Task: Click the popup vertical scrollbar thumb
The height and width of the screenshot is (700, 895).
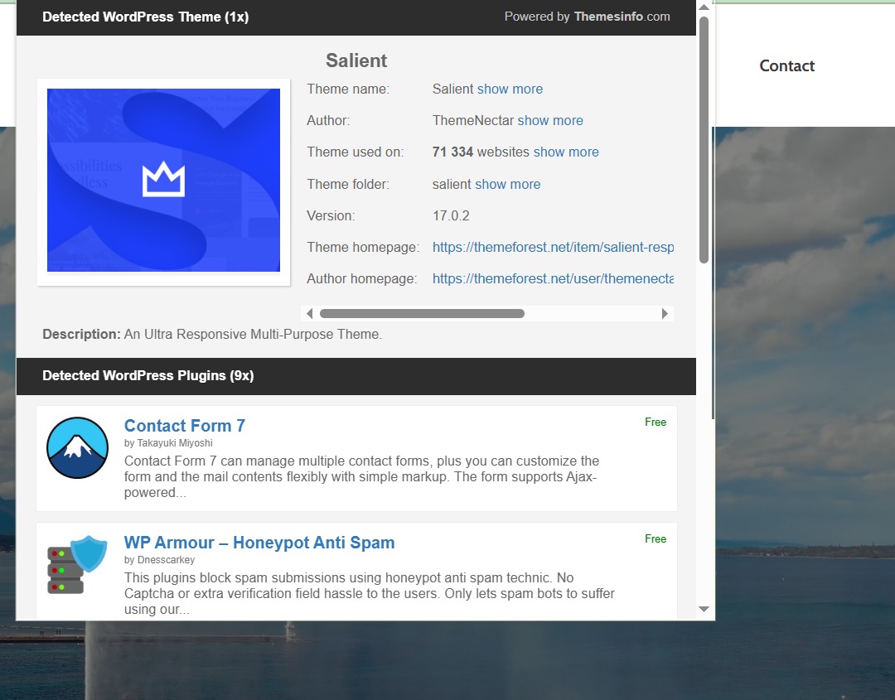Action: [x=704, y=140]
